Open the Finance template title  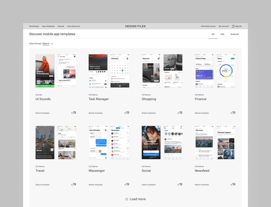(200, 99)
